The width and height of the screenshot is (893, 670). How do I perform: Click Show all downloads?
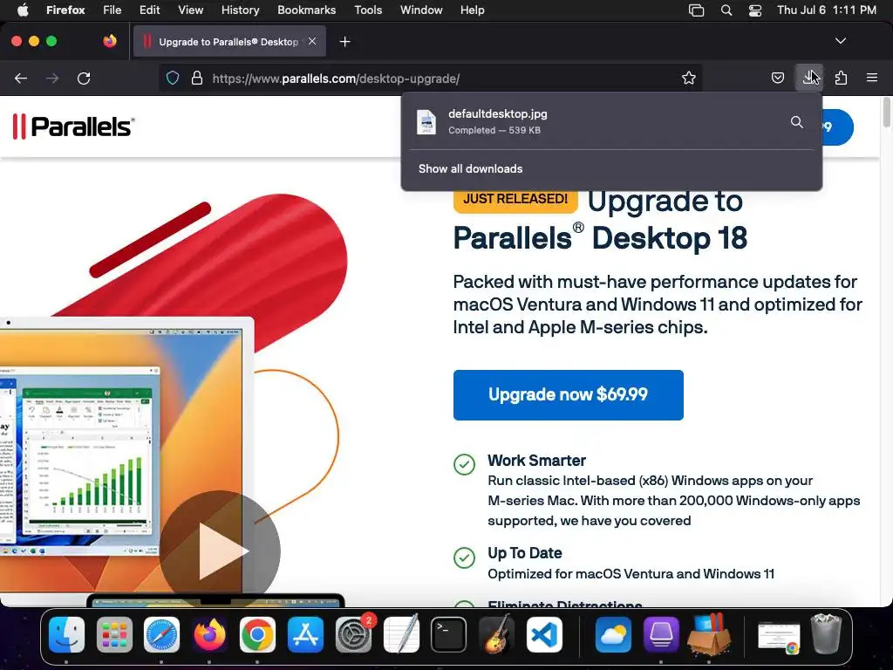(x=470, y=168)
